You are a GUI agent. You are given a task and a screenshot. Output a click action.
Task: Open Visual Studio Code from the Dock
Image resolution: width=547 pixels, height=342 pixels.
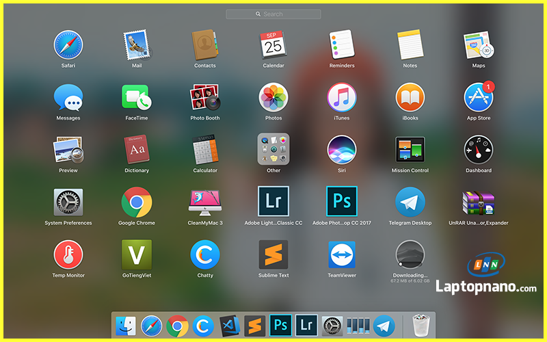click(x=229, y=326)
